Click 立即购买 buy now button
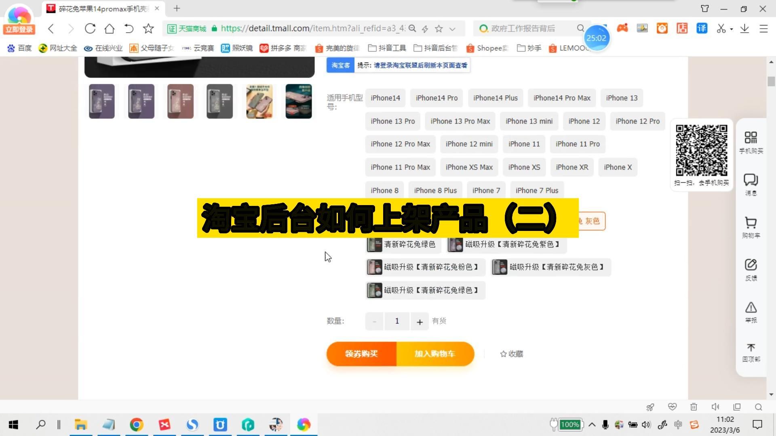The height and width of the screenshot is (436, 776). [x=361, y=354]
